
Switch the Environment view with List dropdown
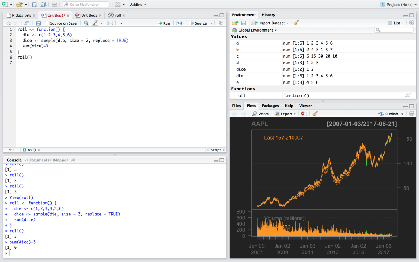pos(396,23)
